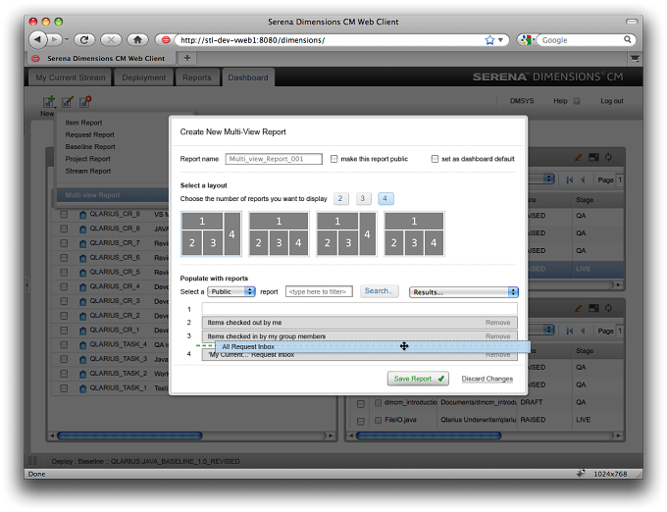
Task: Click the upper panel's pencil edit icon
Action: (578, 157)
